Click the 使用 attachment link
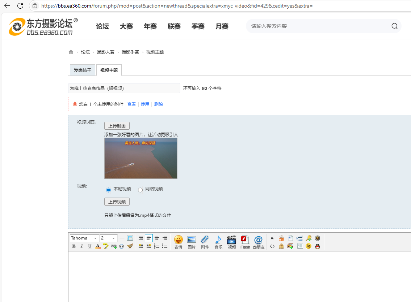 click(145, 104)
